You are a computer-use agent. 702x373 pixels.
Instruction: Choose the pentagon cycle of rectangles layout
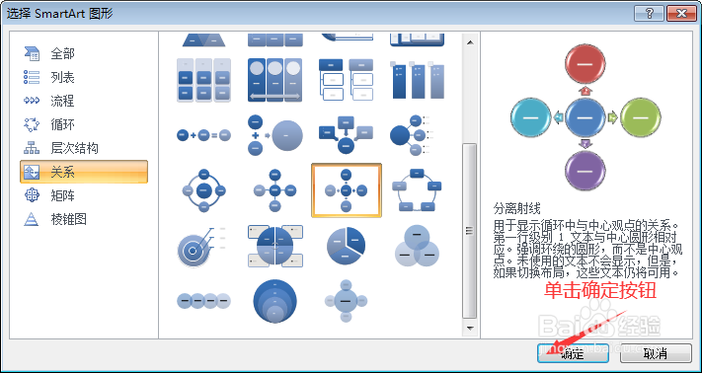click(x=417, y=190)
